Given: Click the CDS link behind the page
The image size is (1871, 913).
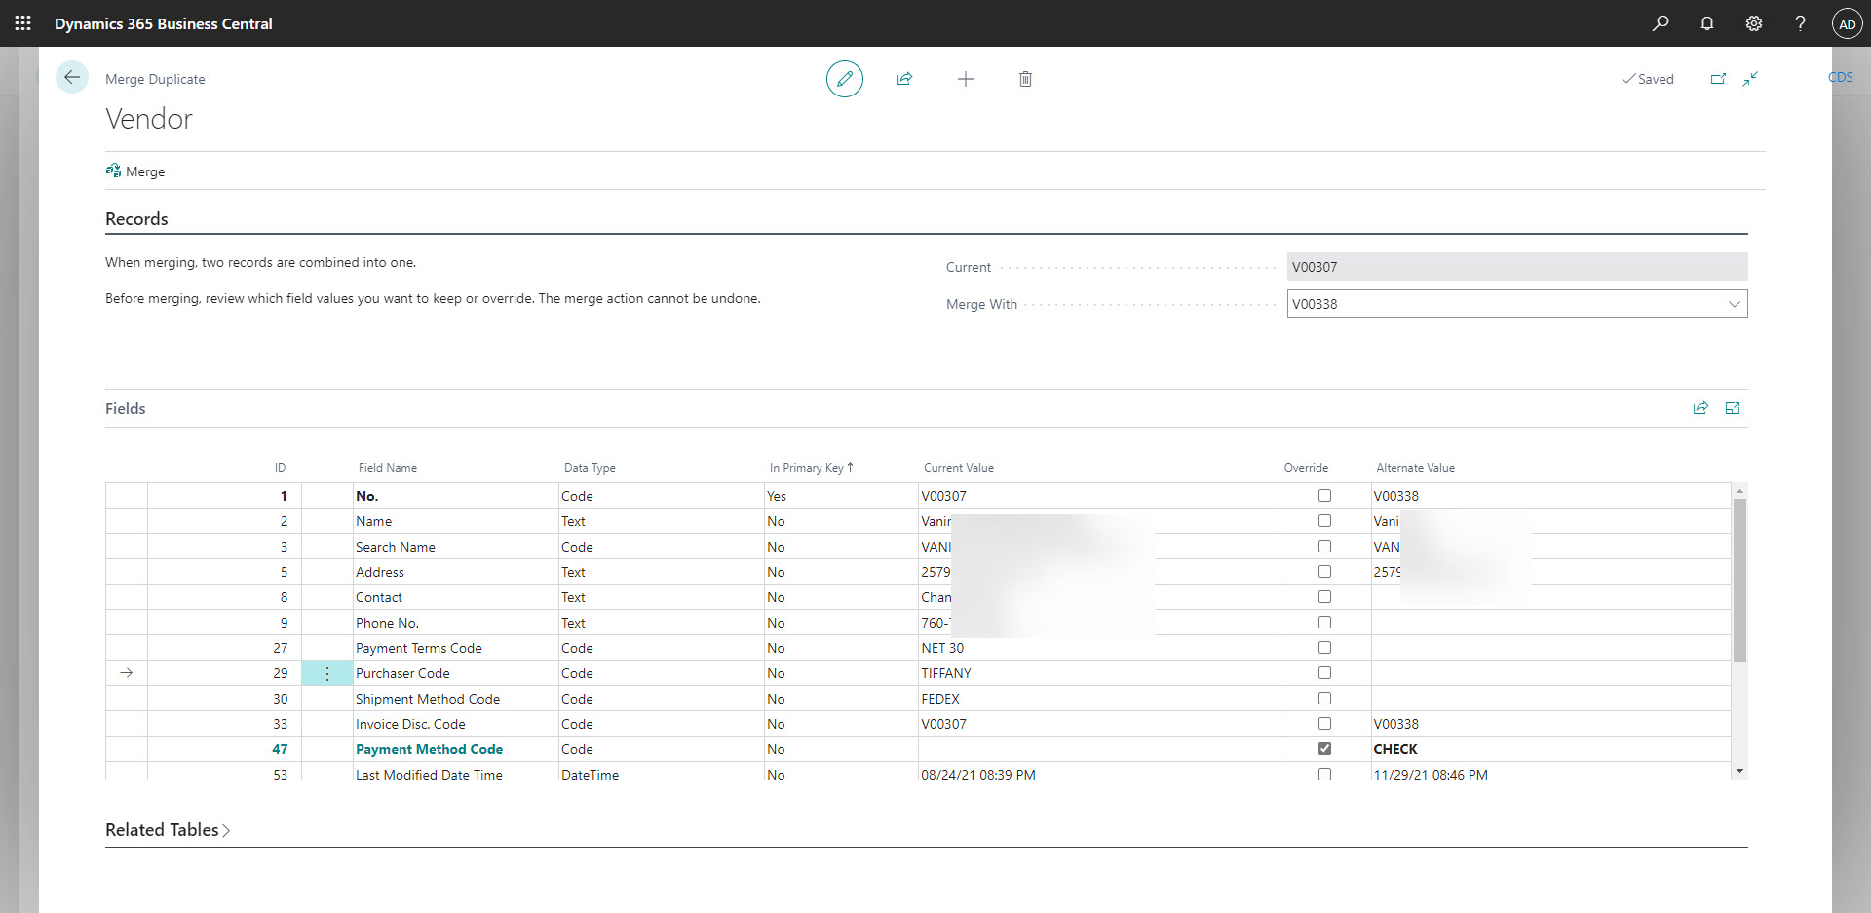Looking at the screenshot, I should pyautogui.click(x=1841, y=77).
